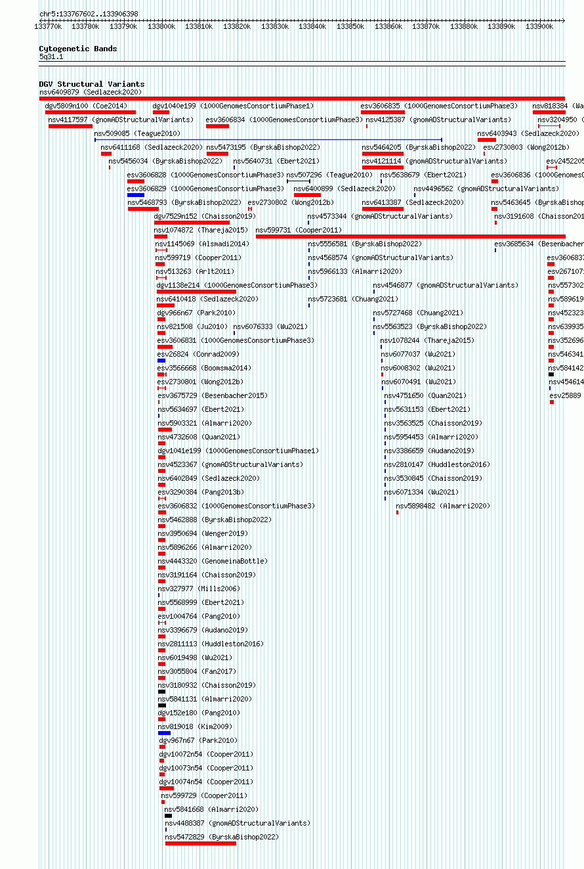584x869 pixels.
Task: Click the 133850k ruler tick label
Action: (x=350, y=26)
